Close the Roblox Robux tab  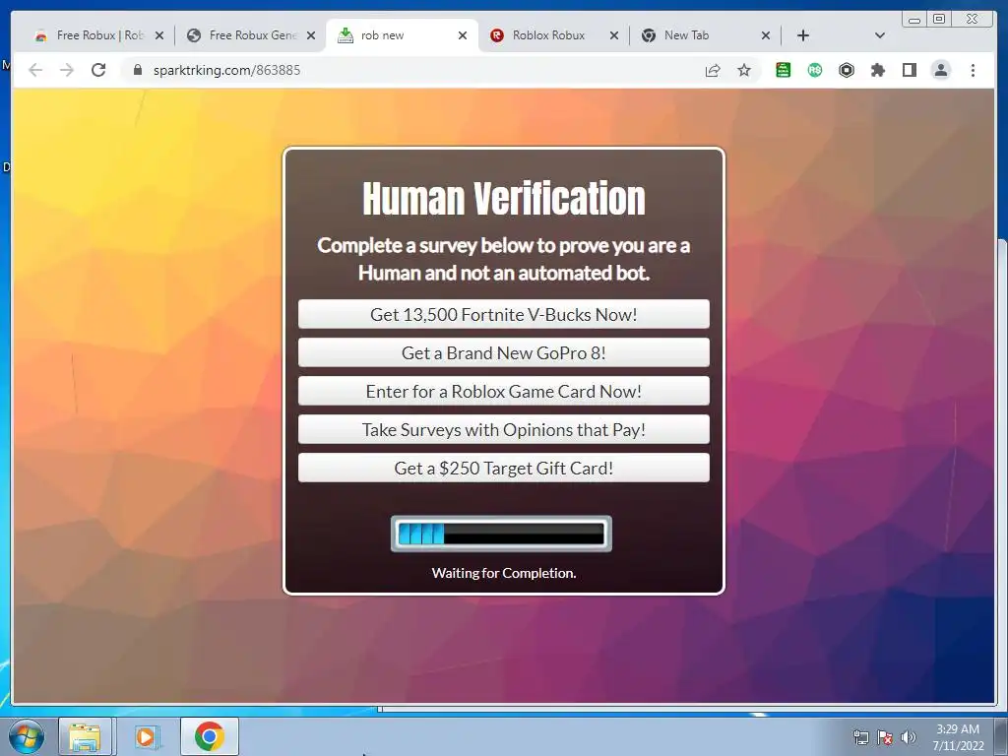[614, 35]
